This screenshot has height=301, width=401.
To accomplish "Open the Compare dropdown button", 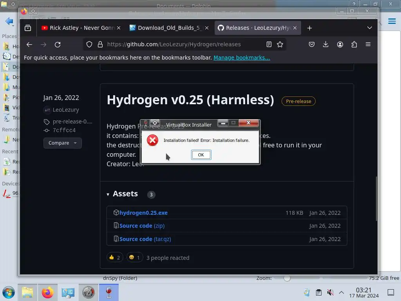I will [x=63, y=143].
